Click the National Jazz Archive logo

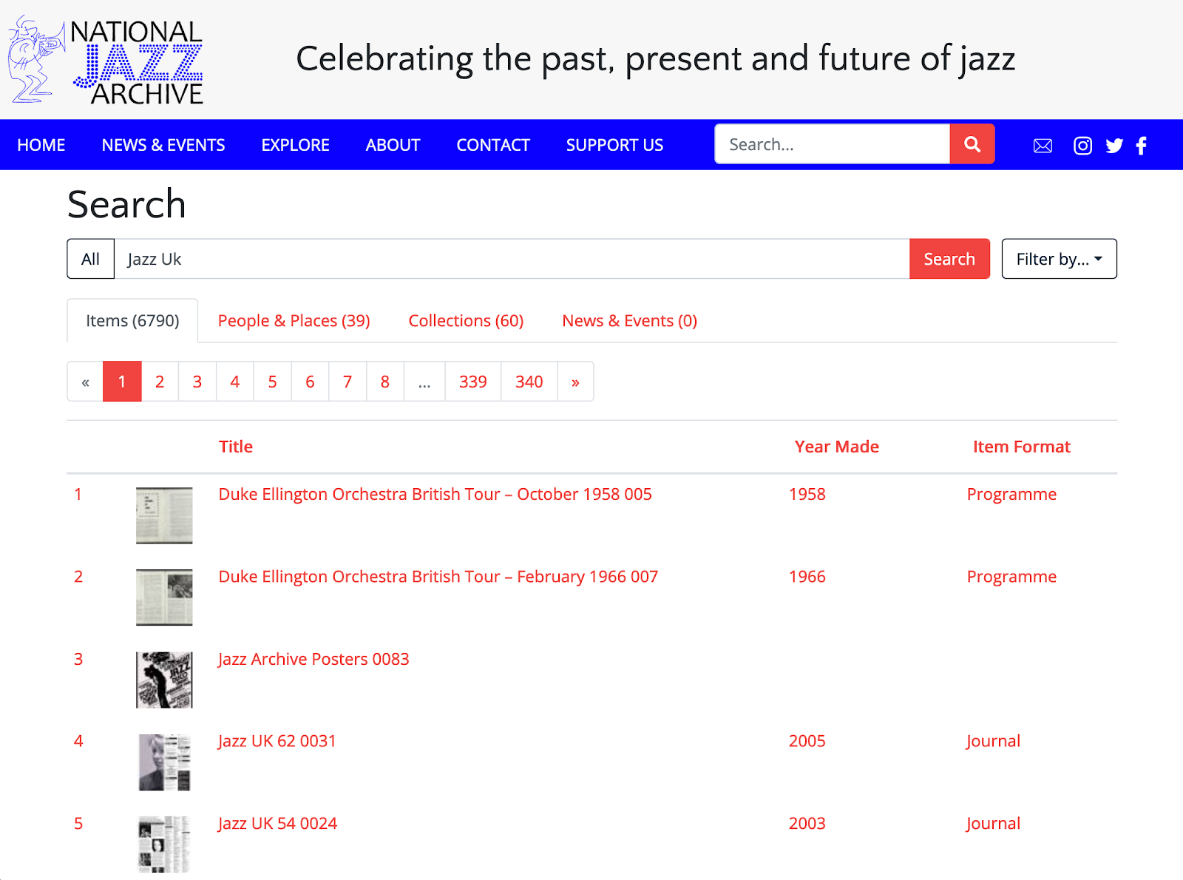(106, 60)
